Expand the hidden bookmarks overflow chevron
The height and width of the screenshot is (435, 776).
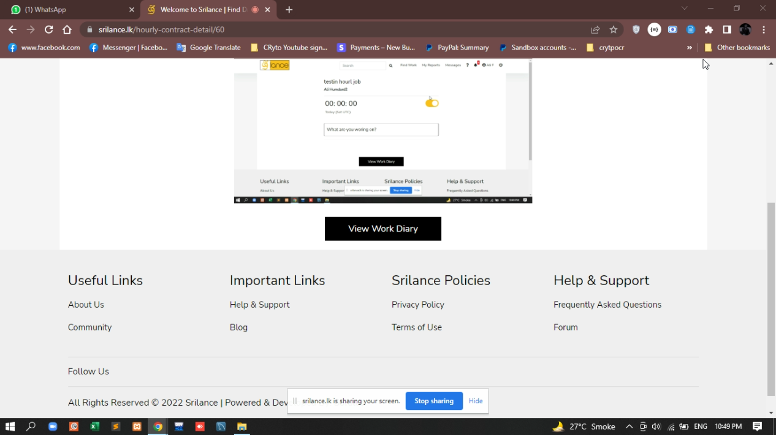(690, 48)
